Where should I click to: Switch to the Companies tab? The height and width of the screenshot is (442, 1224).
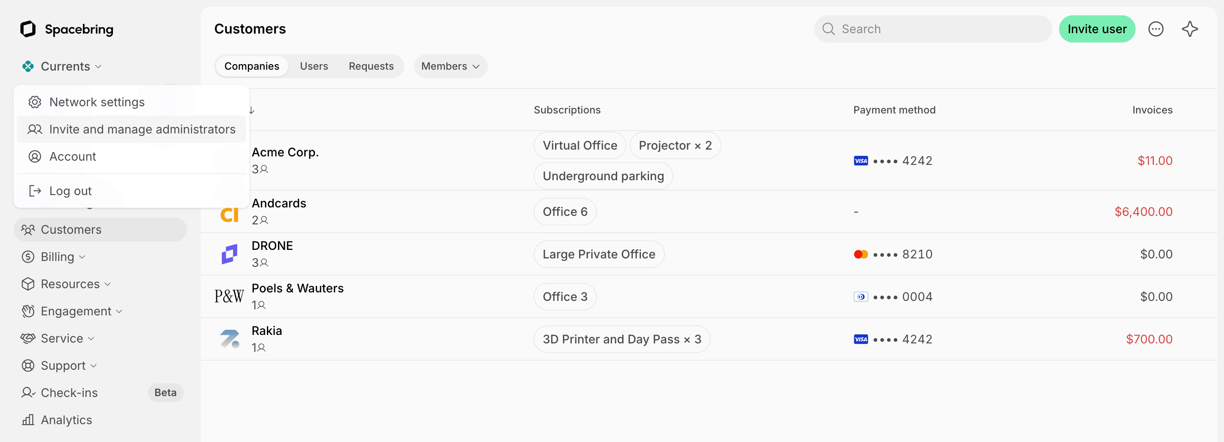(251, 66)
